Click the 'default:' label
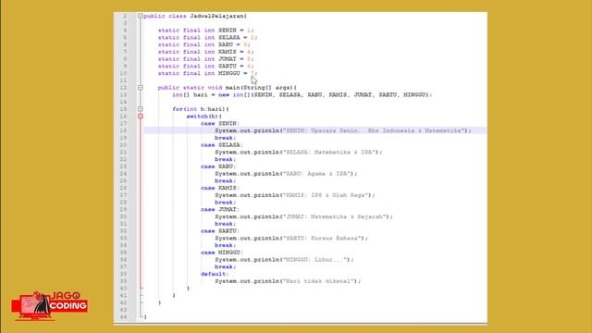 point(215,274)
